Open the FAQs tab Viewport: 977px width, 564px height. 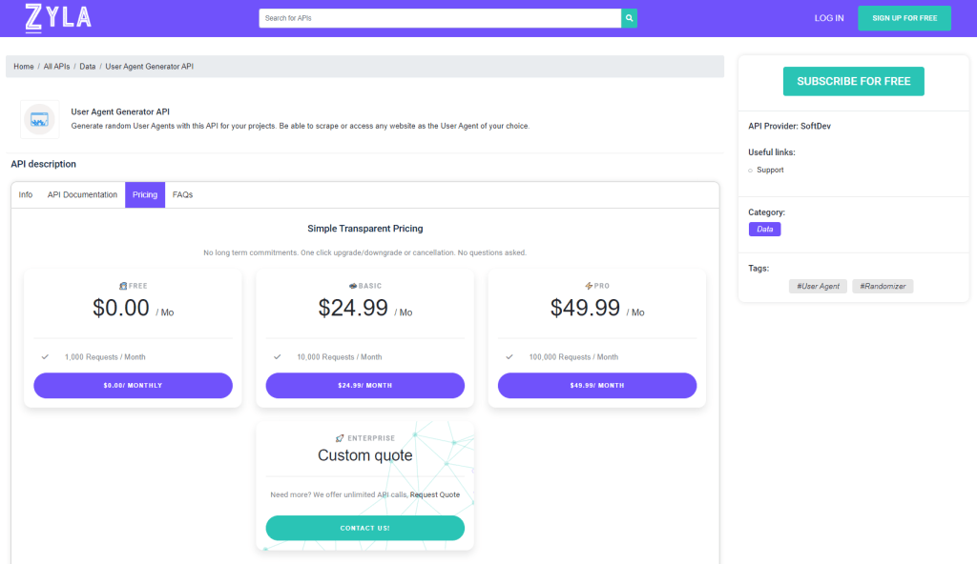(x=182, y=195)
